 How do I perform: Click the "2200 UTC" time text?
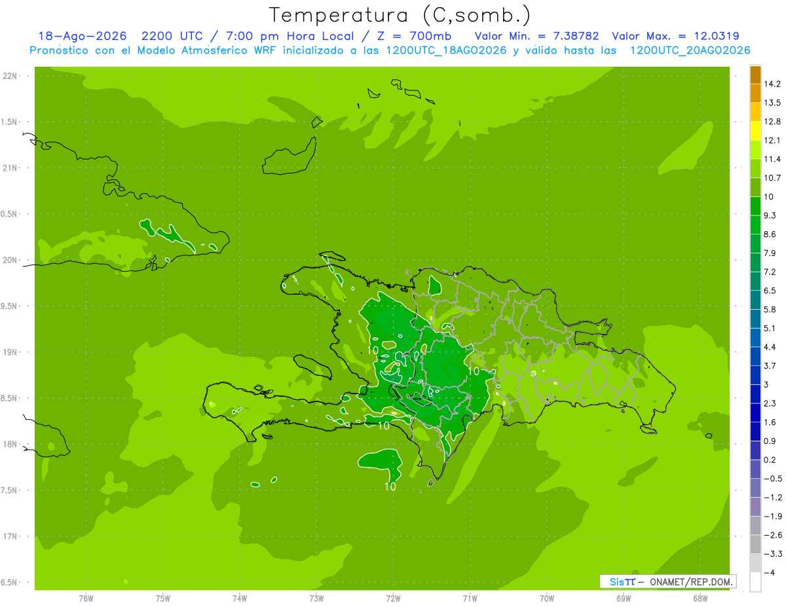pyautogui.click(x=172, y=37)
